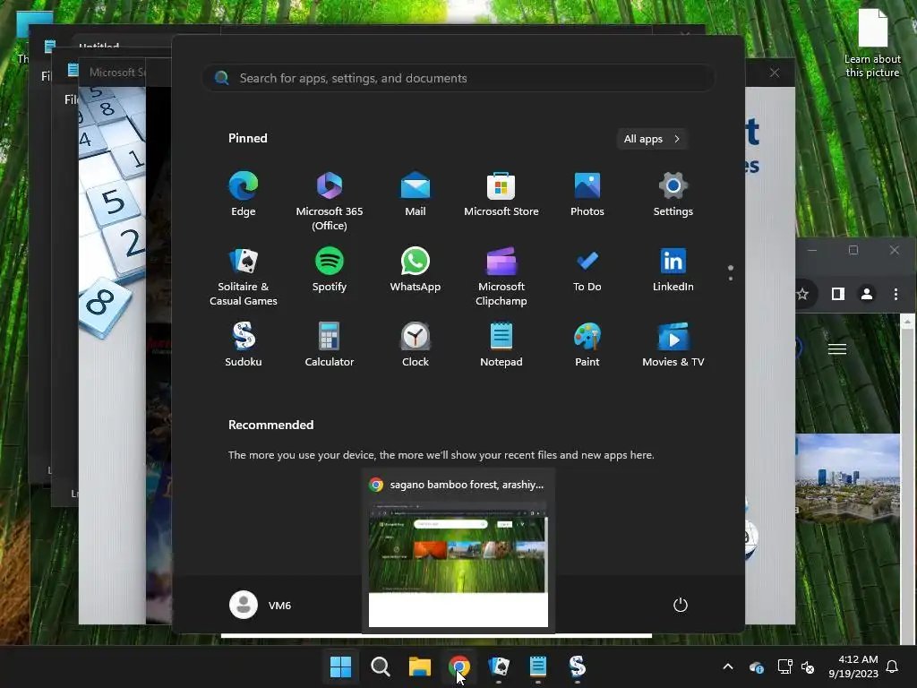
Task: Launch Movies & TV
Action: pyautogui.click(x=673, y=345)
